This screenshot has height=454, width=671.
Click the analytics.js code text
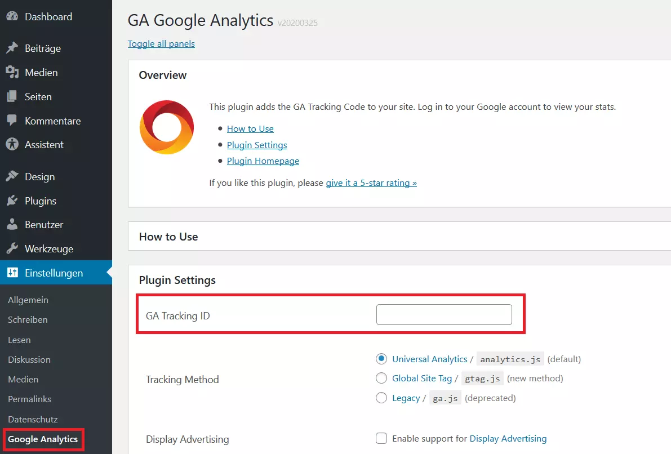(510, 359)
